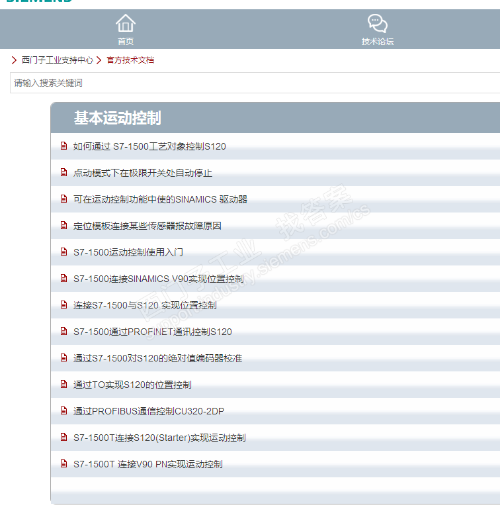Open 连接S7-1500与S120 实现位置控制
The height and width of the screenshot is (523, 500).
[145, 305]
